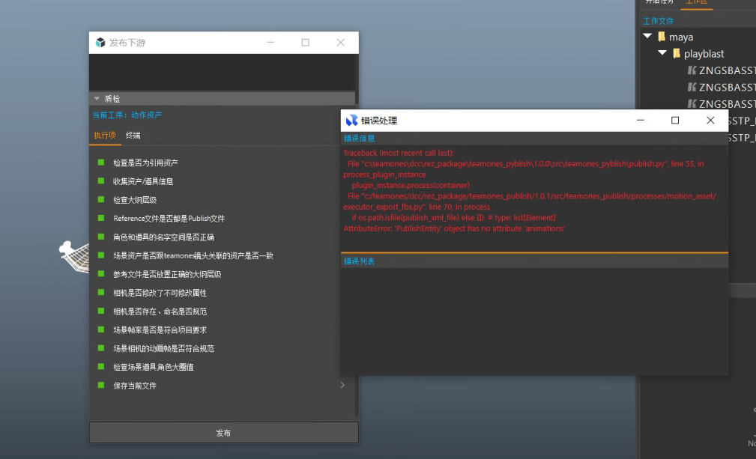Click the second ZNGSBASST file icon
Viewport: 756px width, 459px height.
(x=692, y=87)
